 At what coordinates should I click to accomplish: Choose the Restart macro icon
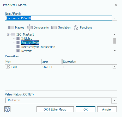pyautogui.click(x=18, y=51)
